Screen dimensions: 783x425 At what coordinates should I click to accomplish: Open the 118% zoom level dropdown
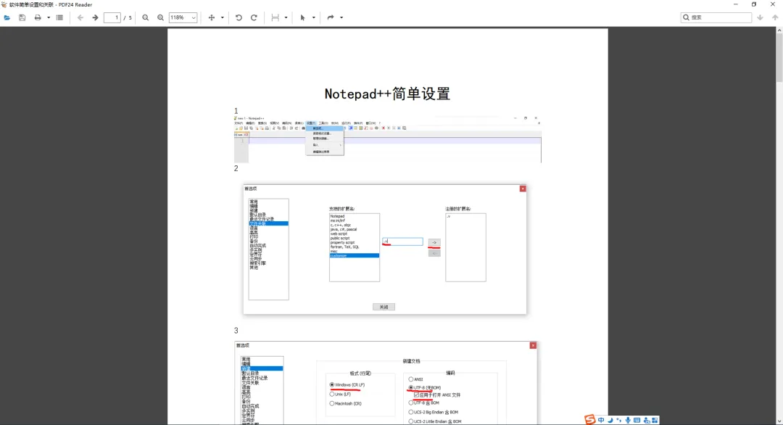coord(183,17)
